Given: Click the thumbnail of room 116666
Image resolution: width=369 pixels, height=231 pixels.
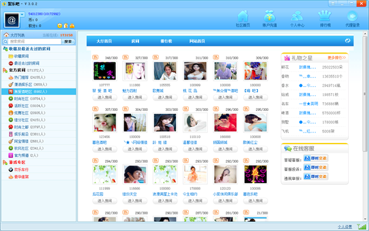Looking at the screenshot, I should click(135, 174).
